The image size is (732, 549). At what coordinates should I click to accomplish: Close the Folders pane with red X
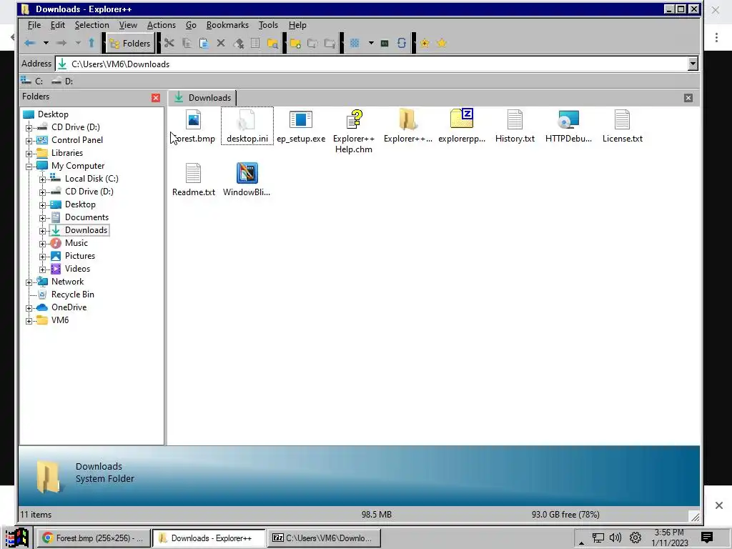(156, 97)
